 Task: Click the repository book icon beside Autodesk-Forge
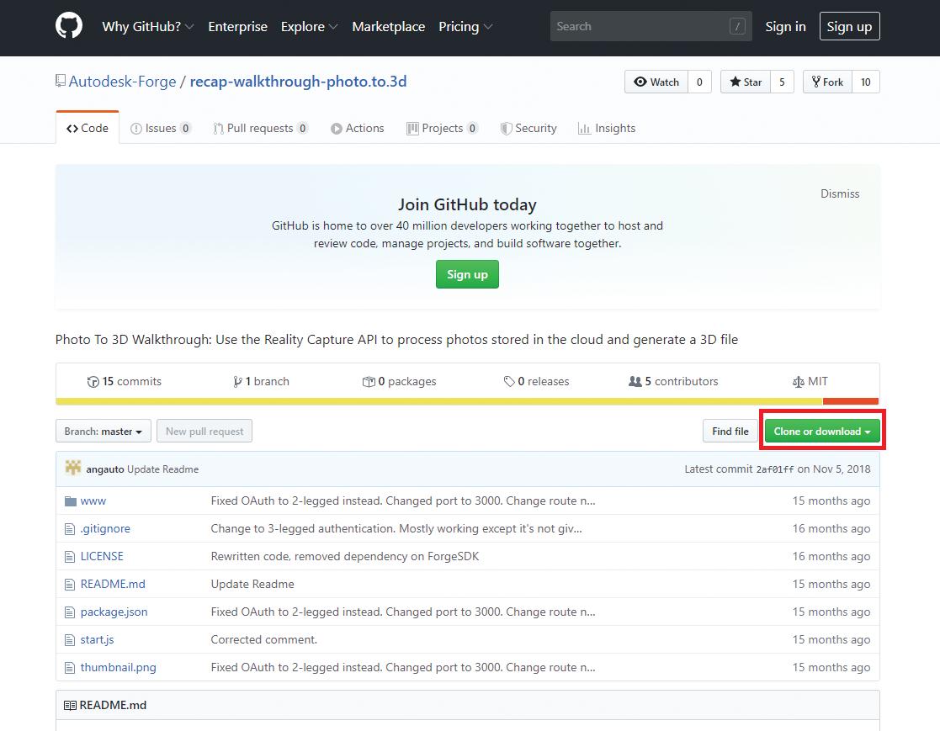[61, 80]
